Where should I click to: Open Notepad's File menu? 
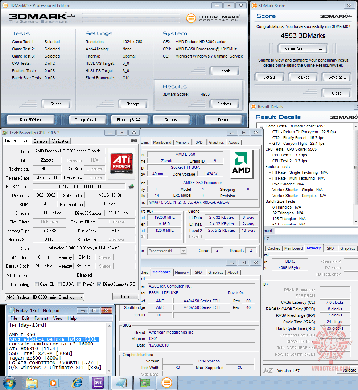[14, 318]
